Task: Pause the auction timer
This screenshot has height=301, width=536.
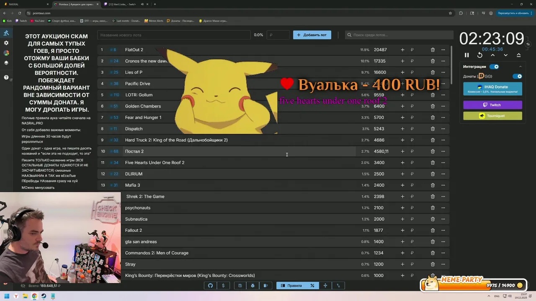Action: pos(467,55)
